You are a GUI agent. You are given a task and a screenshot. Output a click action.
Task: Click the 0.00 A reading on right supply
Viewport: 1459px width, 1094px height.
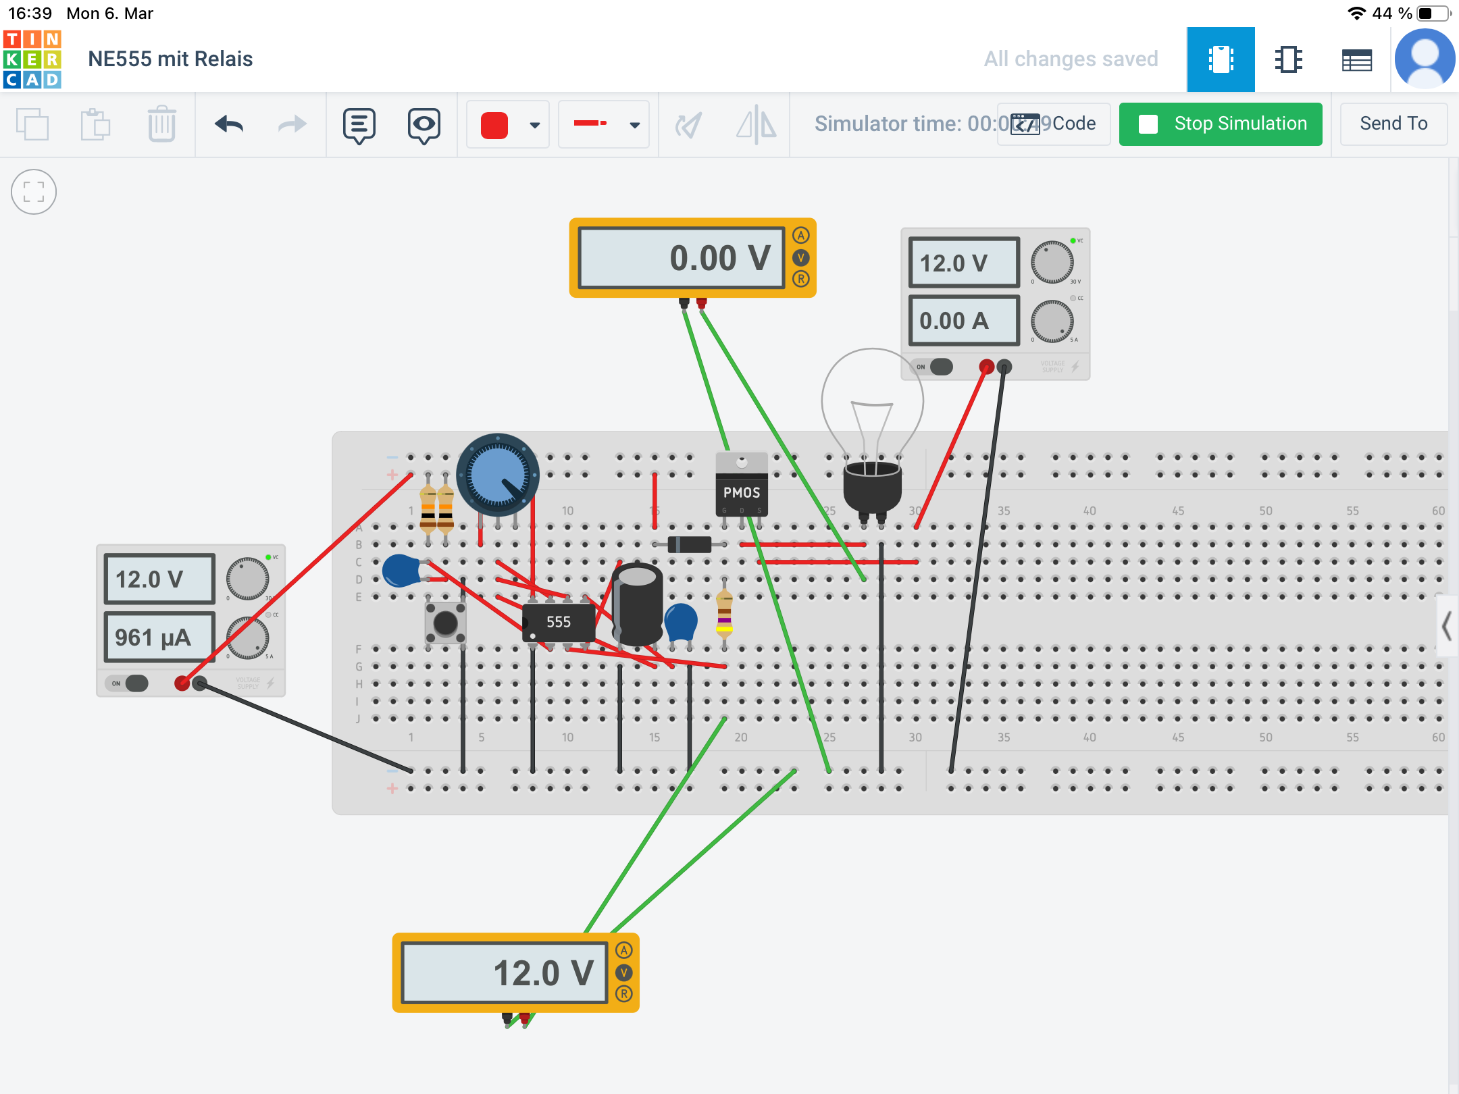[x=965, y=321]
